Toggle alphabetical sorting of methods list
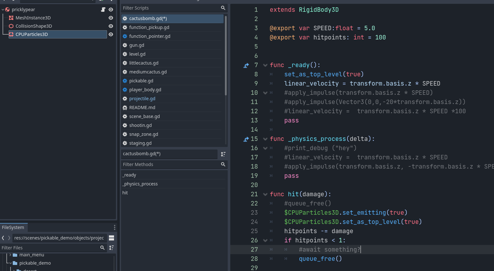This screenshot has width=494, height=271. point(223,154)
